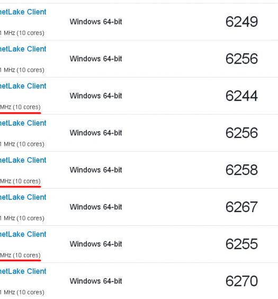Image resolution: width=278 pixels, height=299 pixels.
Task: Open the CometLake Client link for score 6258
Action: (x=23, y=160)
